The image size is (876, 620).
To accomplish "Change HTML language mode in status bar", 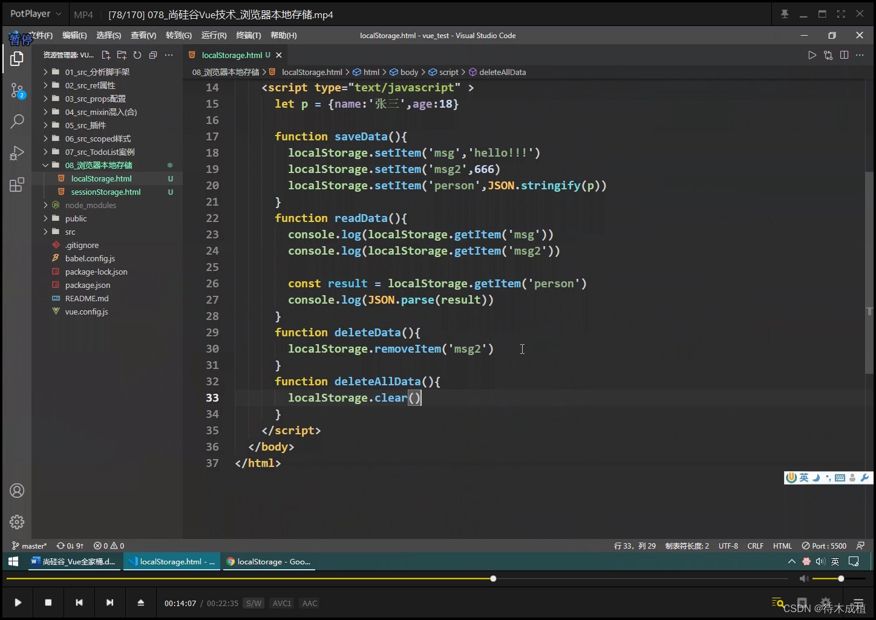I will 782,546.
